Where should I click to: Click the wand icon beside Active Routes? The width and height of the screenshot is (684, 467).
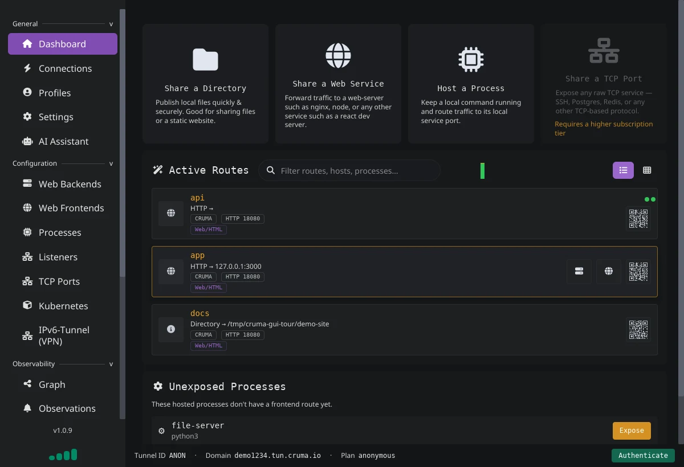pos(158,170)
